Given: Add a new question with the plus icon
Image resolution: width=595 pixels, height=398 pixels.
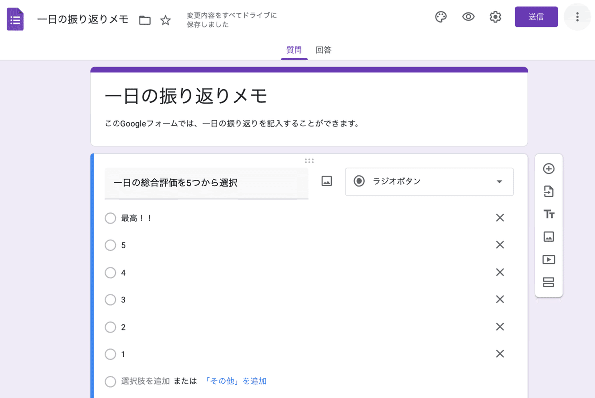Looking at the screenshot, I should 548,169.
